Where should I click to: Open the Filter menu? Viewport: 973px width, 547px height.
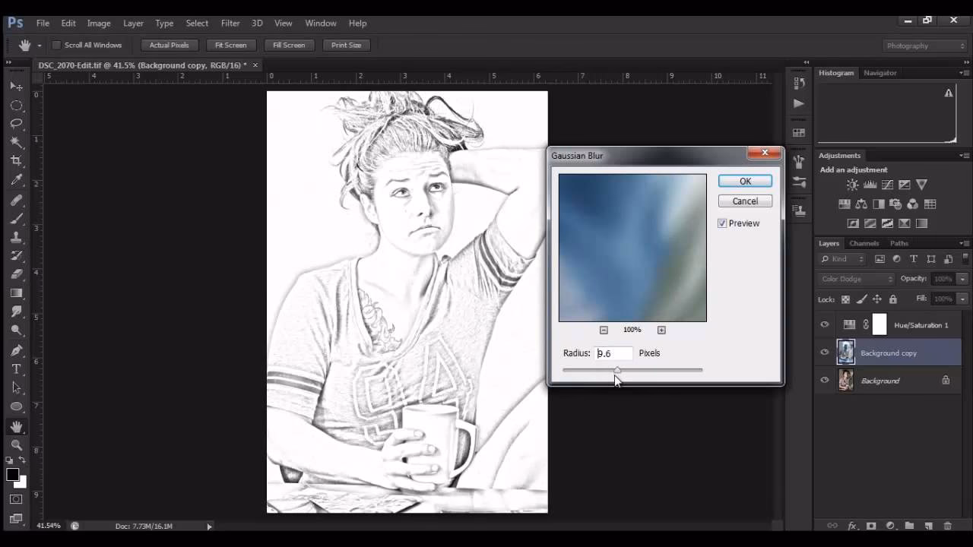[230, 23]
